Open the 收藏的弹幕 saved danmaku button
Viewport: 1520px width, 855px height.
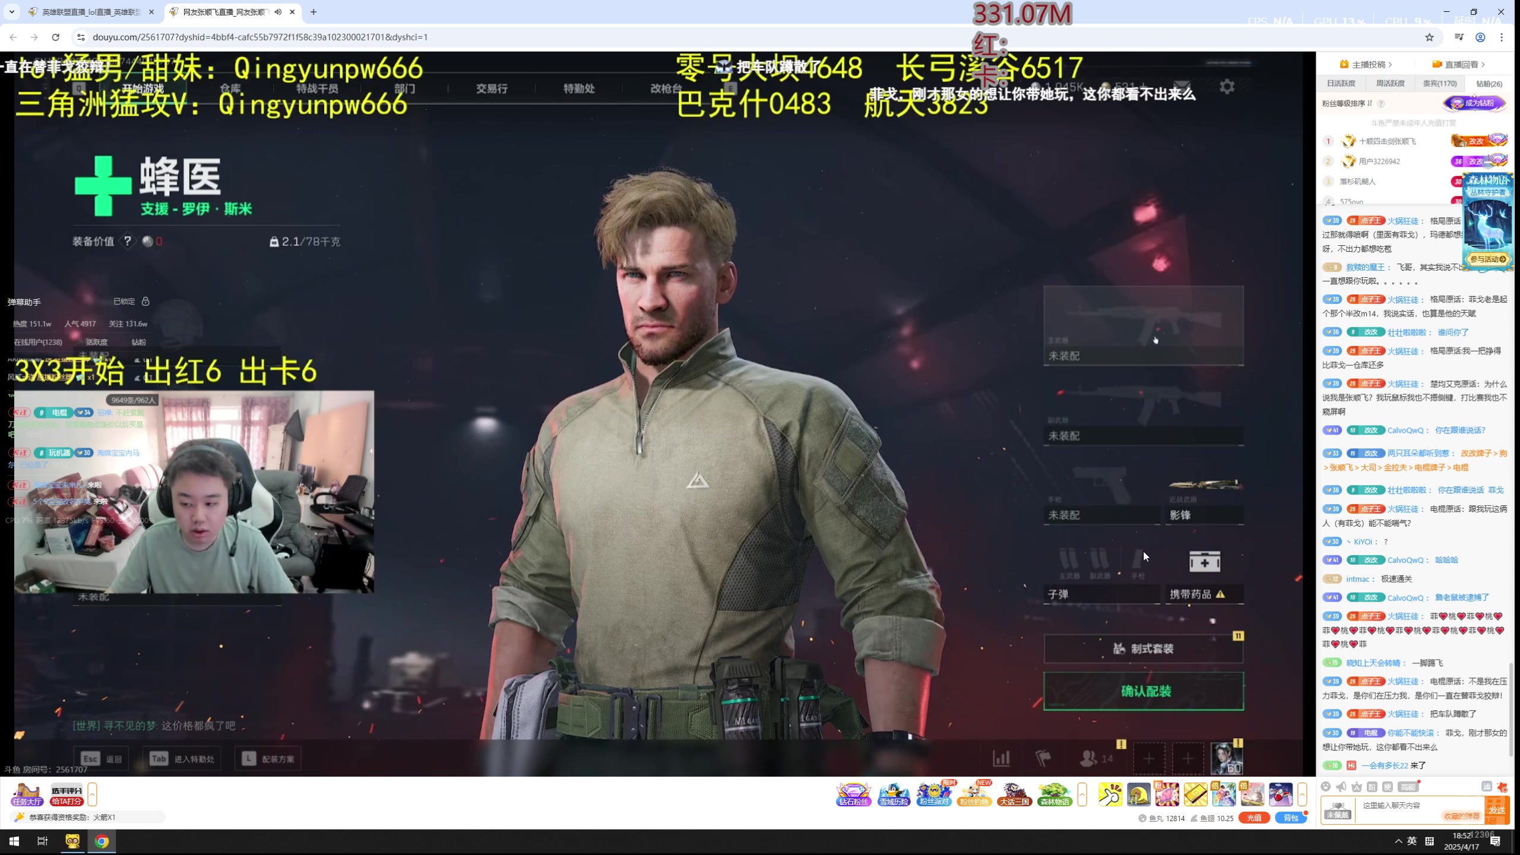click(x=1461, y=816)
